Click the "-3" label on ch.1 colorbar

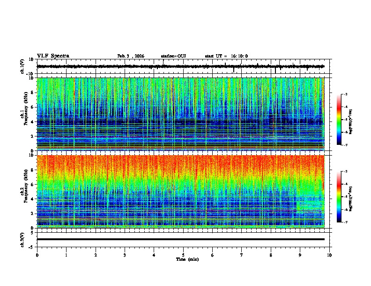345,94
